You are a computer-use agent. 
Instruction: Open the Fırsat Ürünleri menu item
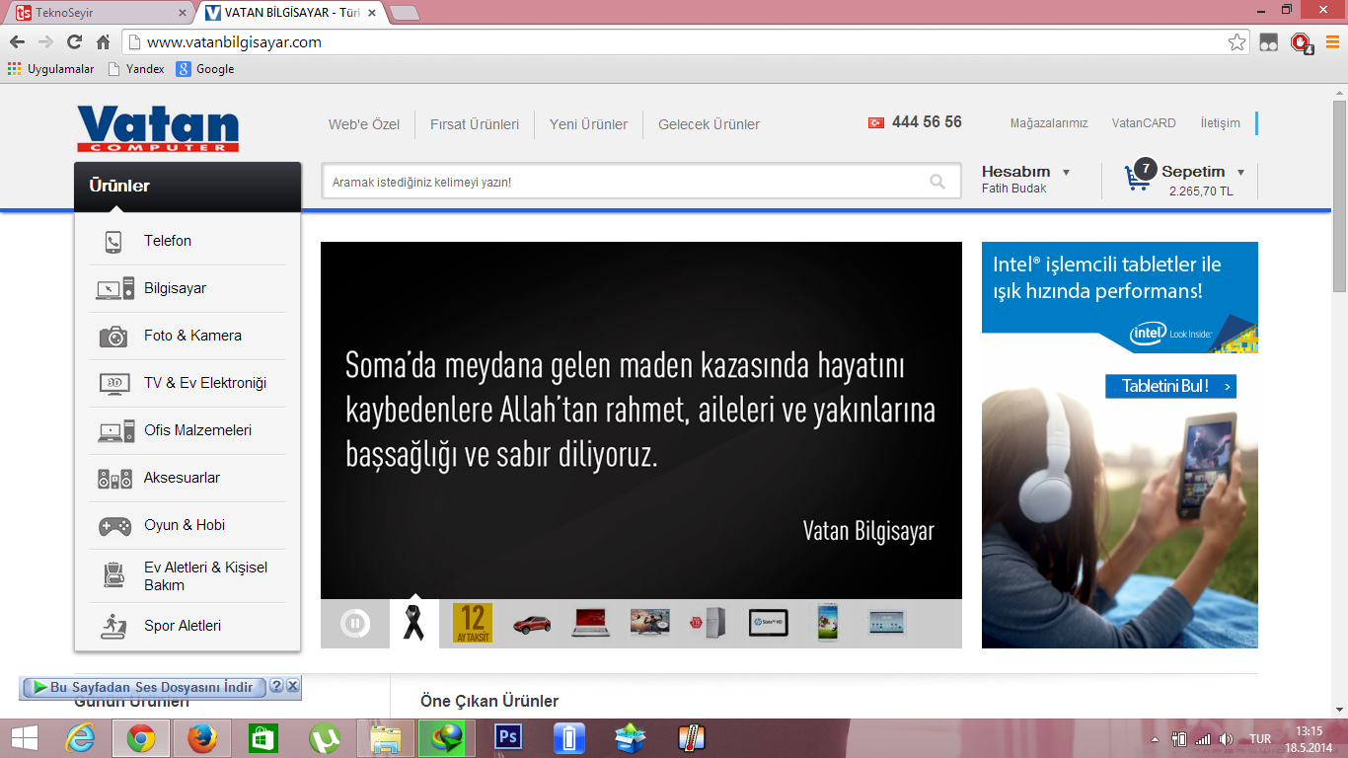point(475,124)
